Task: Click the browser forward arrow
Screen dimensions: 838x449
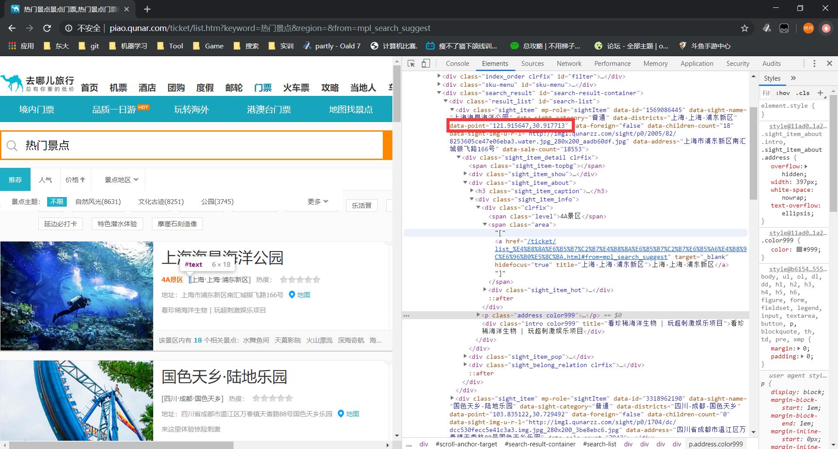Action: click(29, 28)
